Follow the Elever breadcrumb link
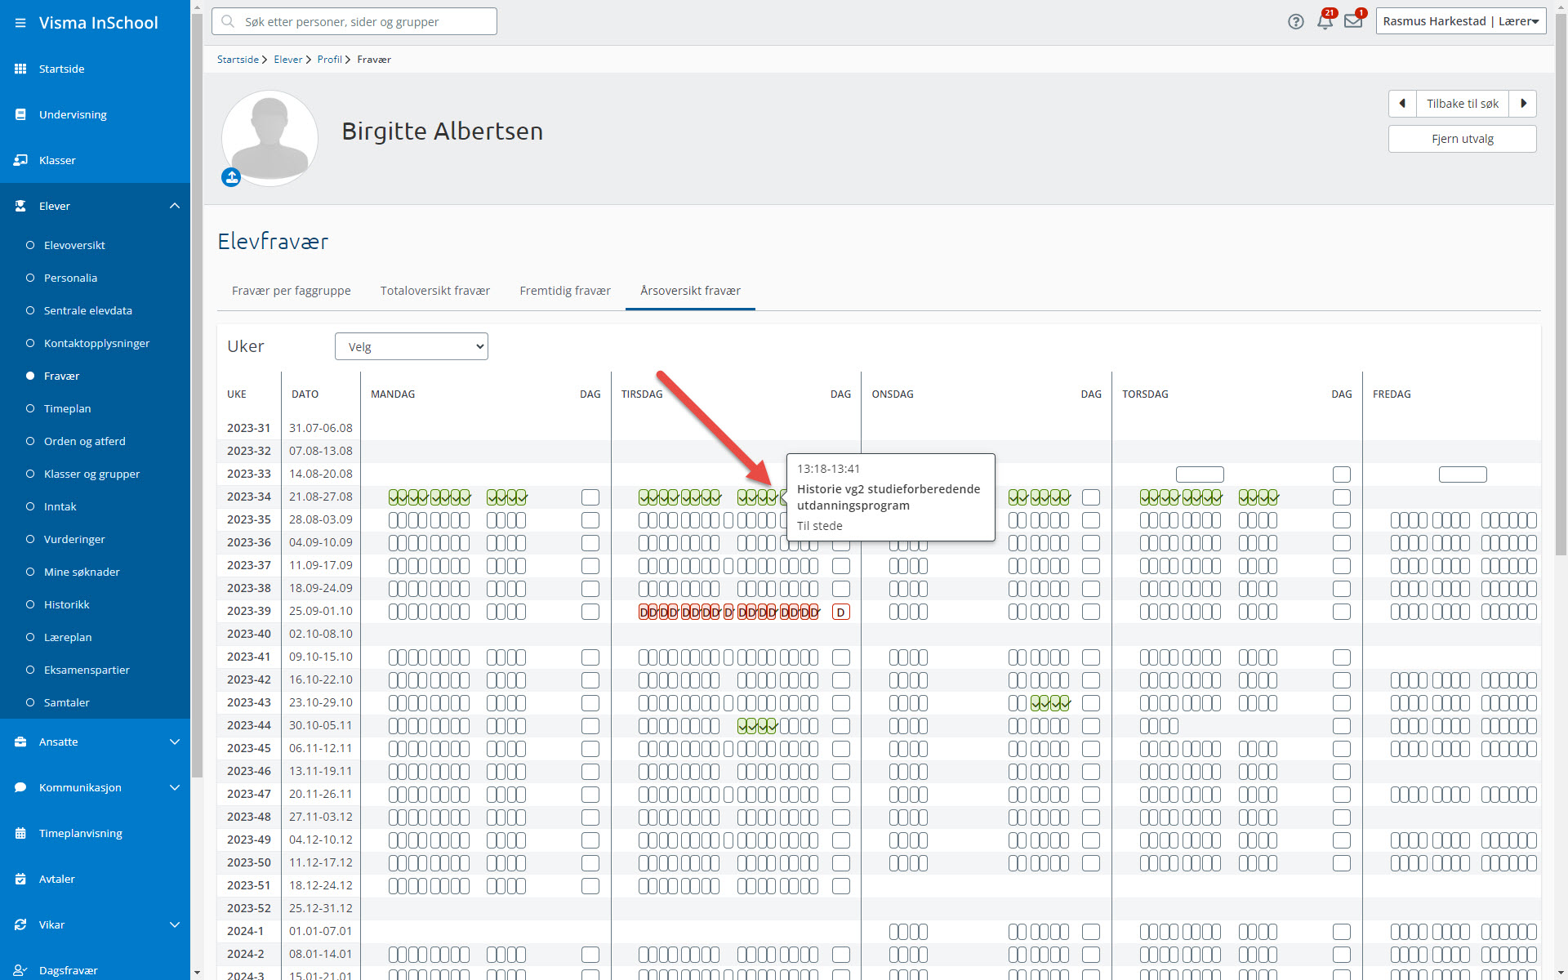Image resolution: width=1568 pixels, height=980 pixels. [x=287, y=60]
